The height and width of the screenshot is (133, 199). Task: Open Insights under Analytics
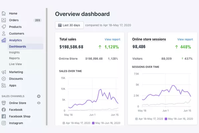tap(14, 53)
